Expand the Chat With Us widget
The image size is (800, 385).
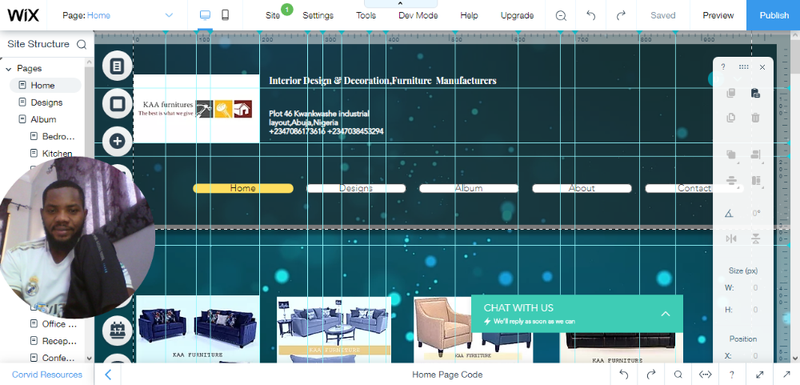pos(666,314)
